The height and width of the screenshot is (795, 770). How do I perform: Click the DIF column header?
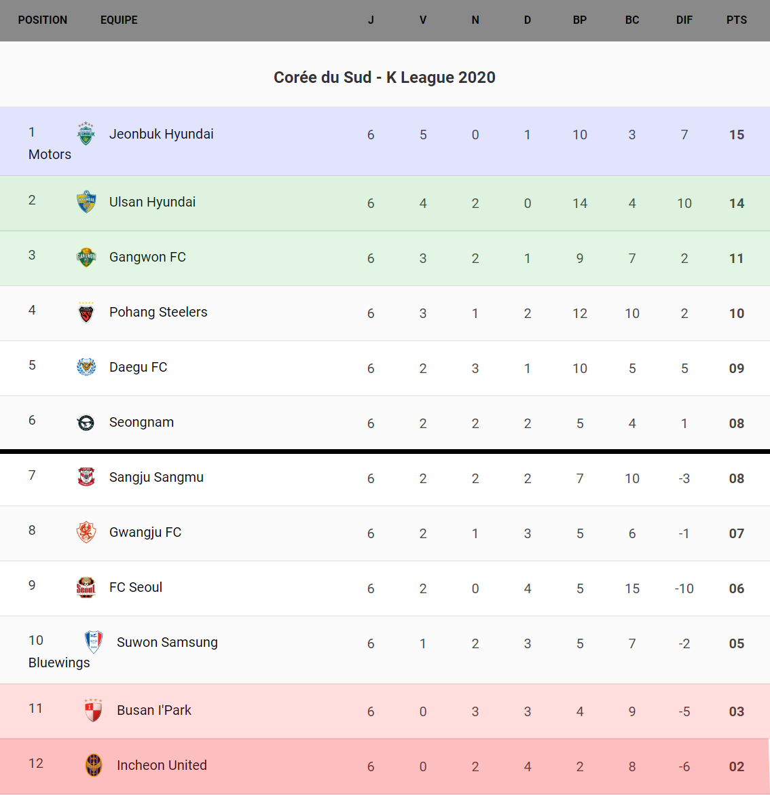pos(684,20)
